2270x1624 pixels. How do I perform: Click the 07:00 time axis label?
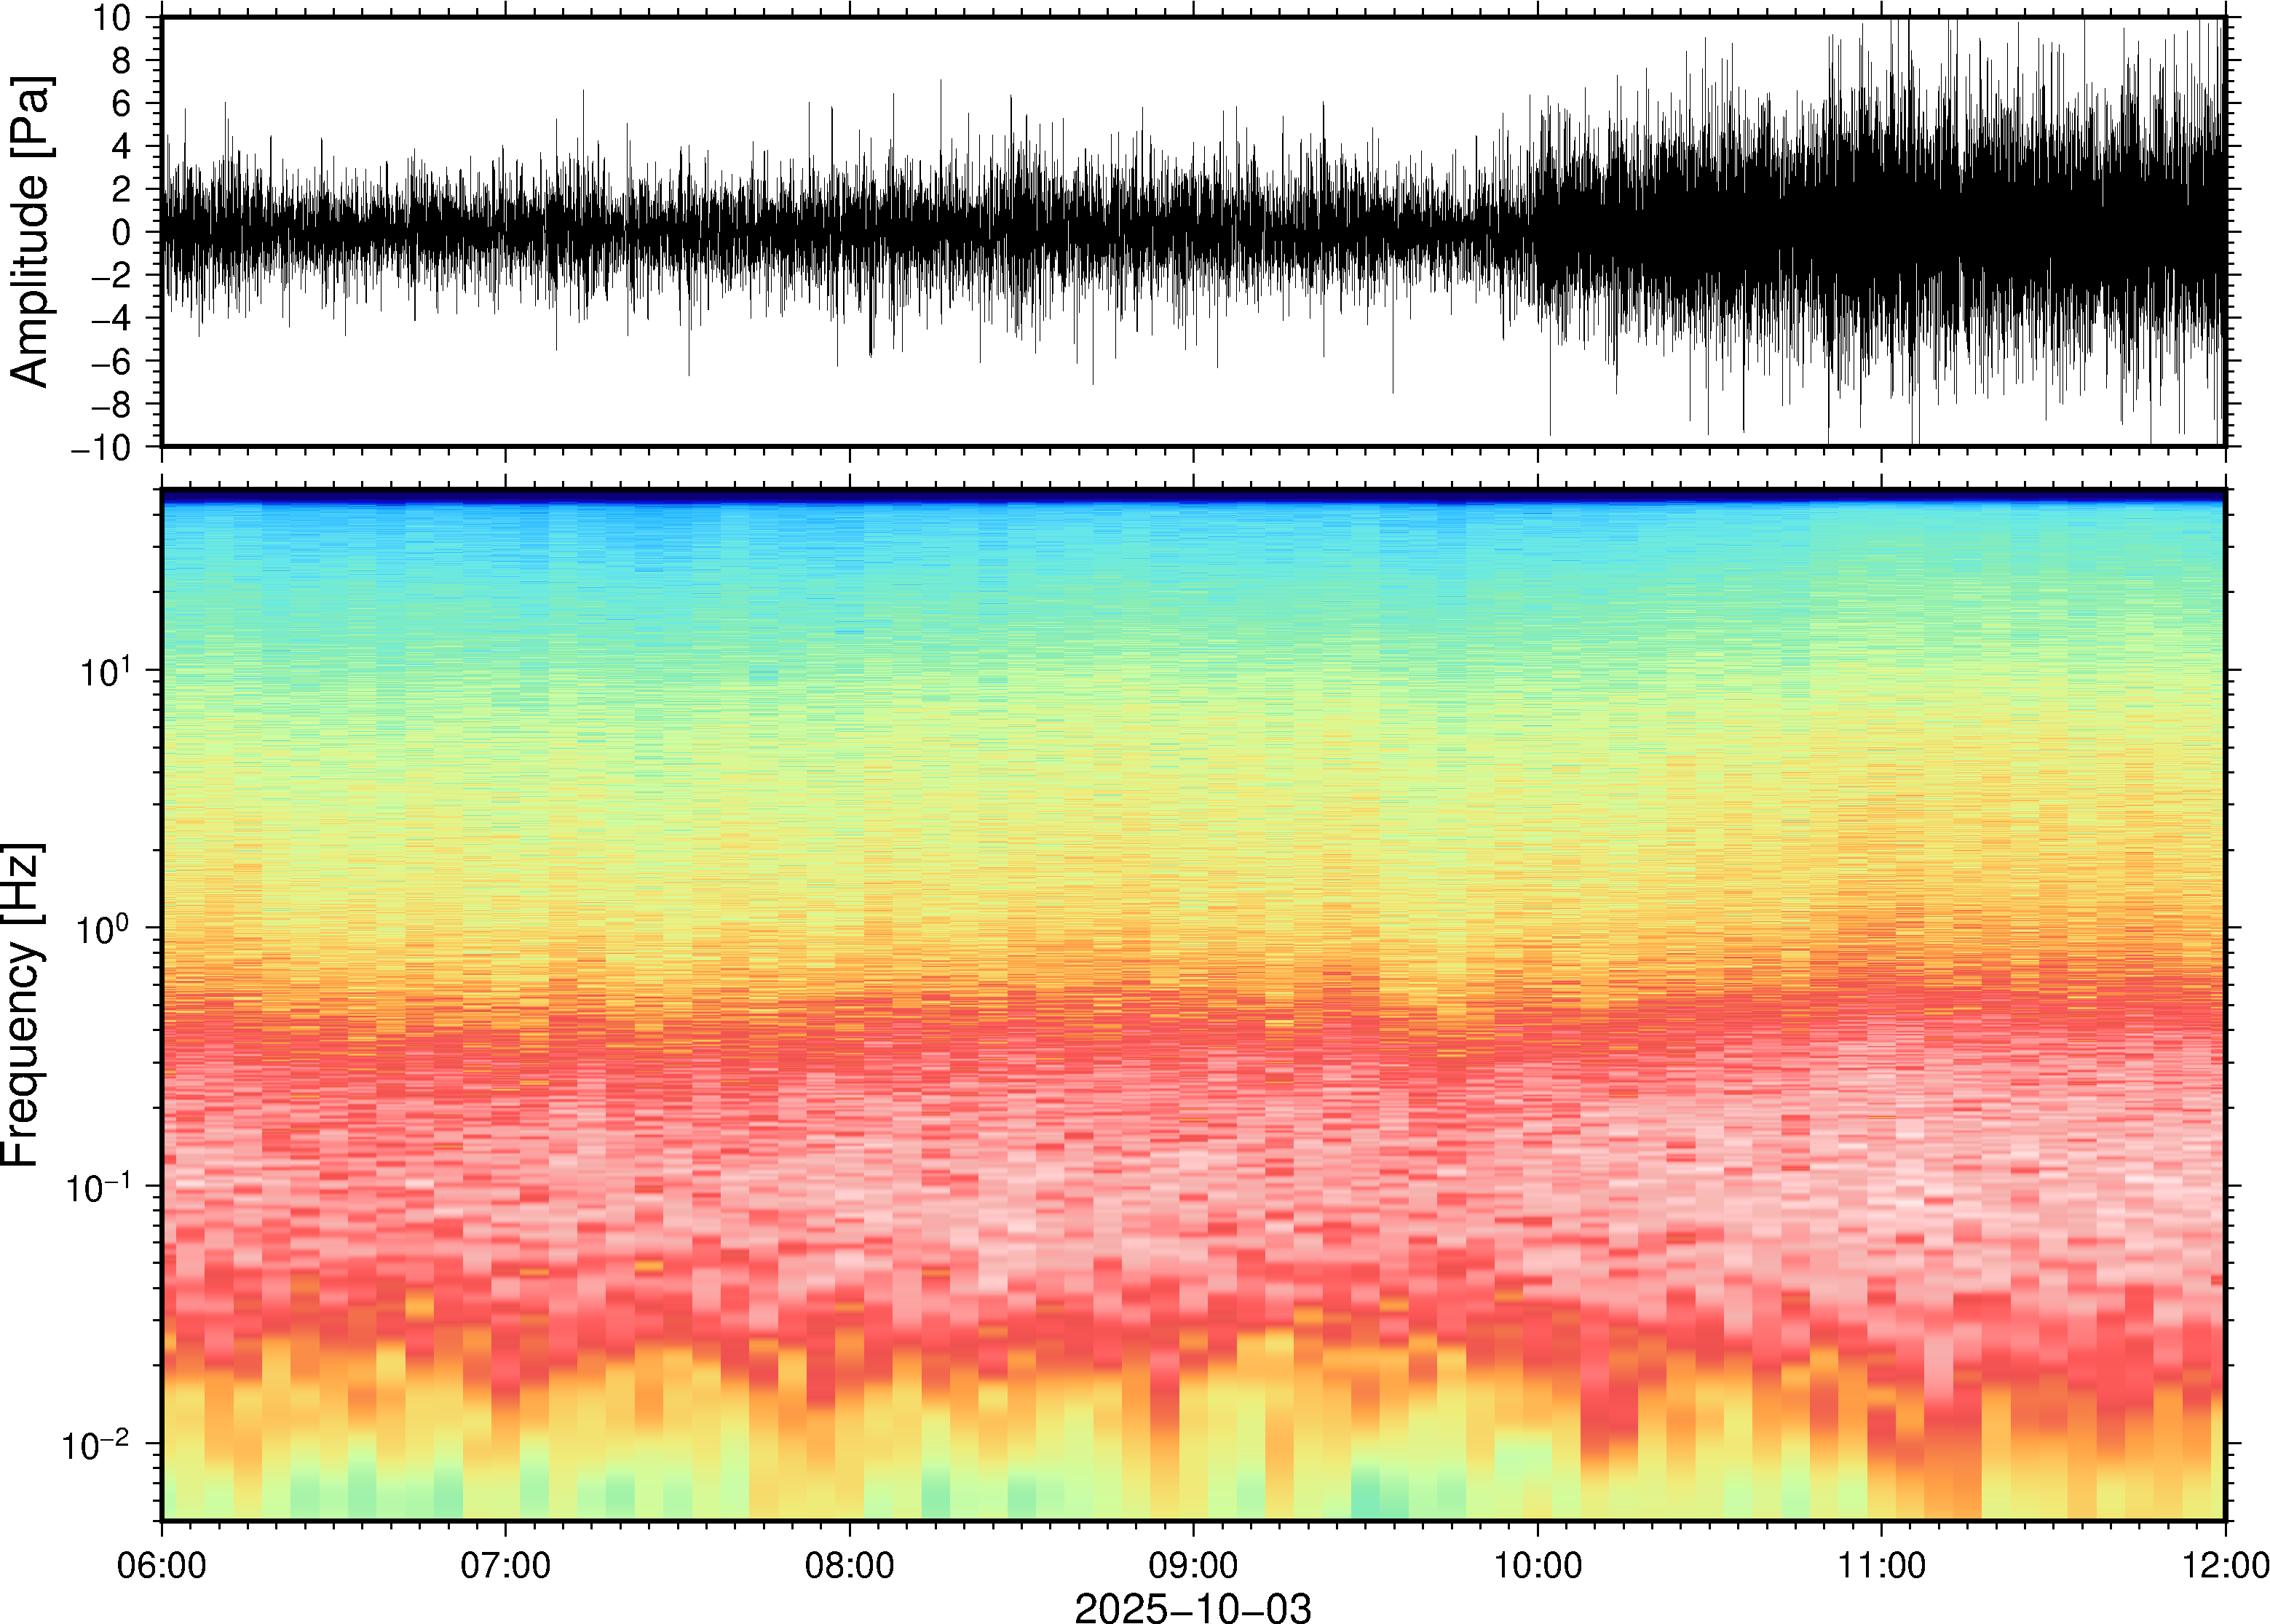pyautogui.click(x=505, y=1565)
